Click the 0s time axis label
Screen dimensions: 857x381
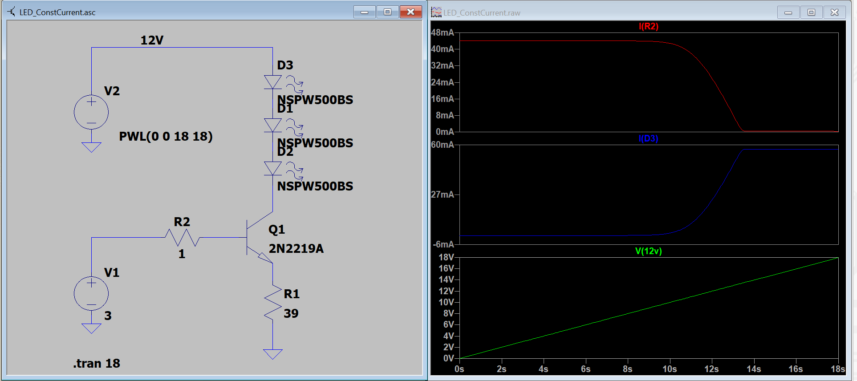[459, 369]
